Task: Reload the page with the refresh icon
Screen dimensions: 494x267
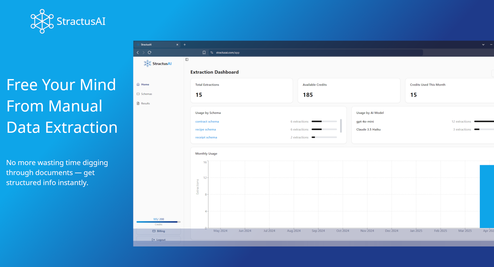Action: point(149,52)
